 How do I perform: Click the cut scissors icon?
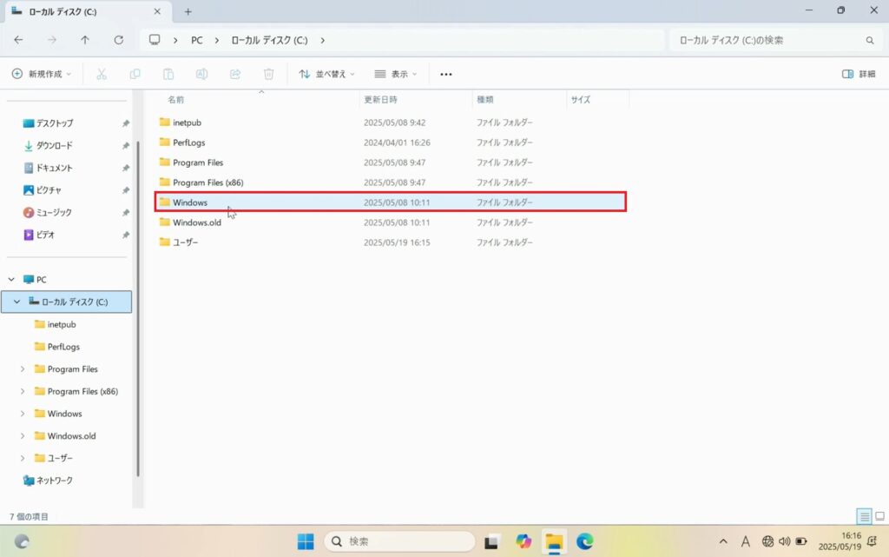102,75
